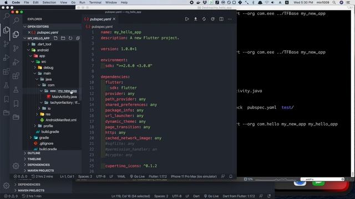
Task: Open the Apple menu
Action: tap(6, 2)
